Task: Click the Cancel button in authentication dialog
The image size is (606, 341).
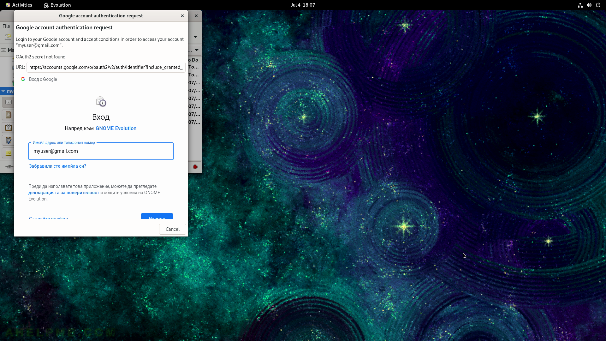Action: pos(173,229)
